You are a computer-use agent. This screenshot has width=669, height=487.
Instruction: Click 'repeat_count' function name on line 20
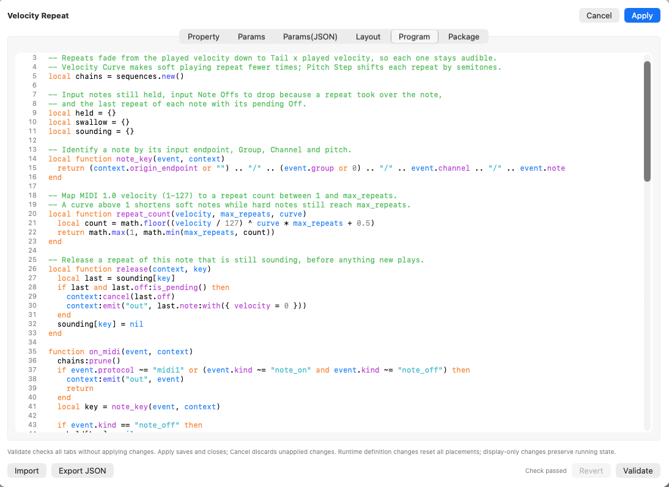143,214
